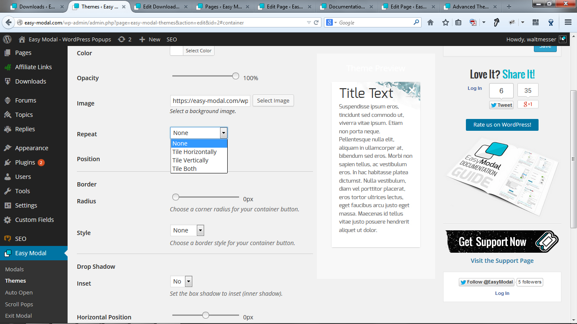The width and height of the screenshot is (577, 324).
Task: Switch to the Advanced The... tab
Action: [x=470, y=7]
